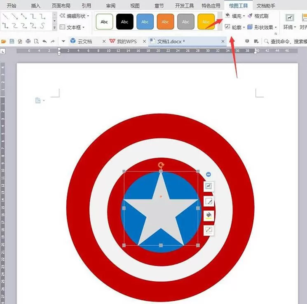Screen dimensions: 307x304
Task: Select the Format Painter (格式刷) icon
Action: (x=250, y=16)
